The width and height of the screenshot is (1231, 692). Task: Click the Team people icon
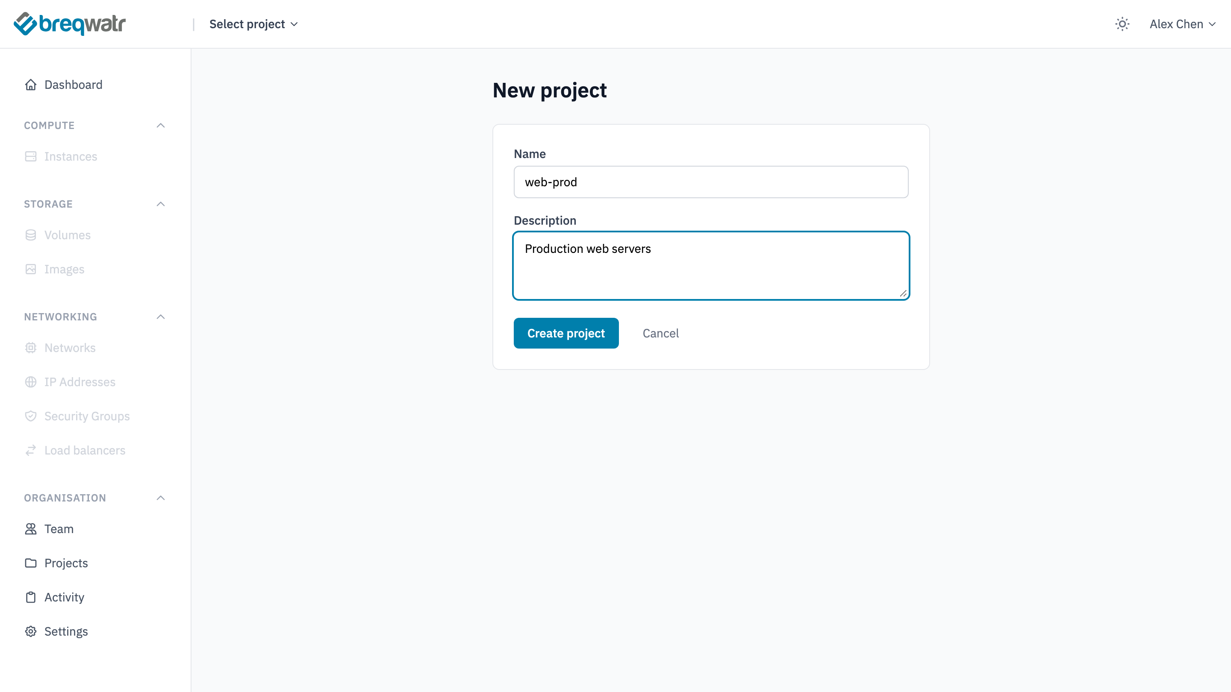click(x=31, y=529)
